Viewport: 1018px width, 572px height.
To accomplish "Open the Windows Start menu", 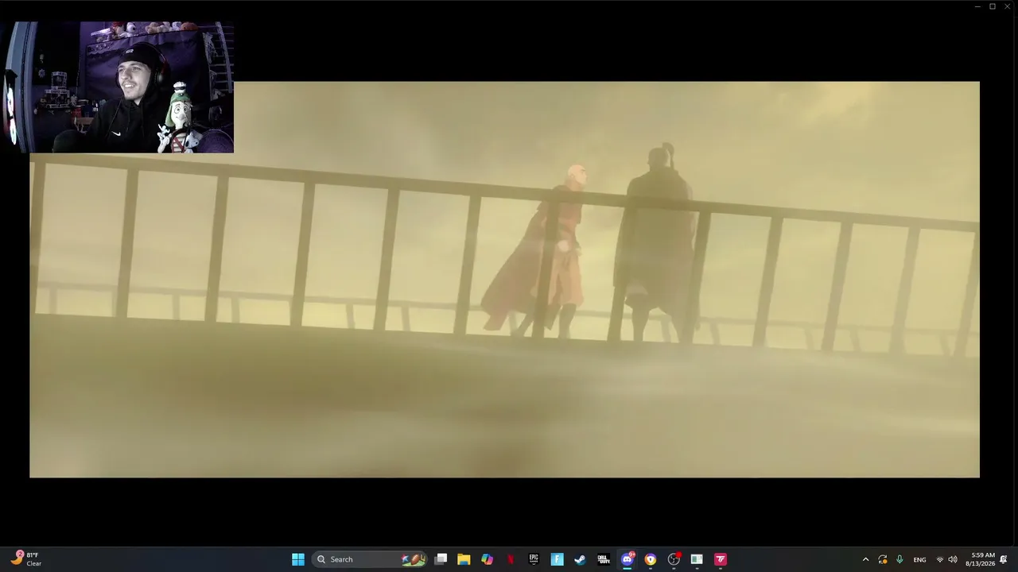I will pos(298,559).
